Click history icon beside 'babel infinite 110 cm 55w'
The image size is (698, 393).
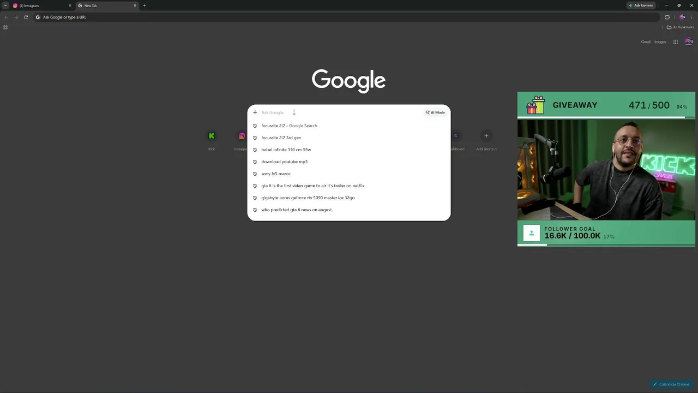pos(255,150)
